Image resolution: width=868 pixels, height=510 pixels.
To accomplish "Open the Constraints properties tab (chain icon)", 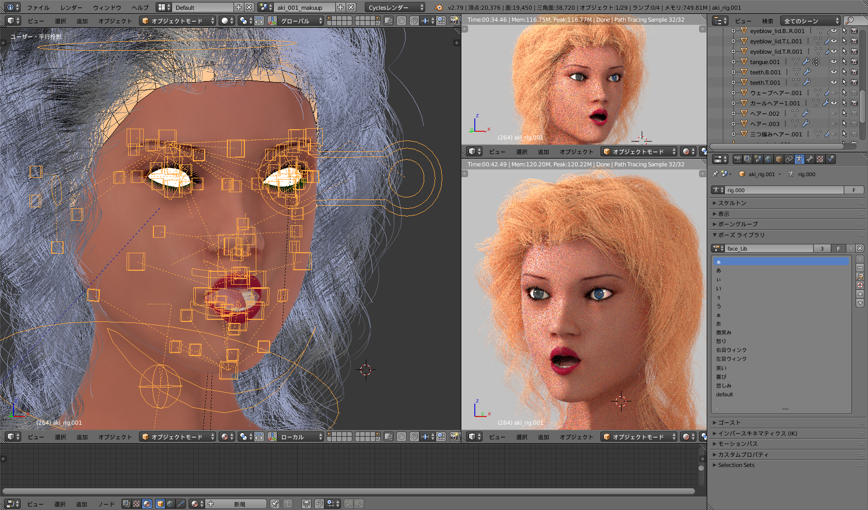I will click(789, 159).
